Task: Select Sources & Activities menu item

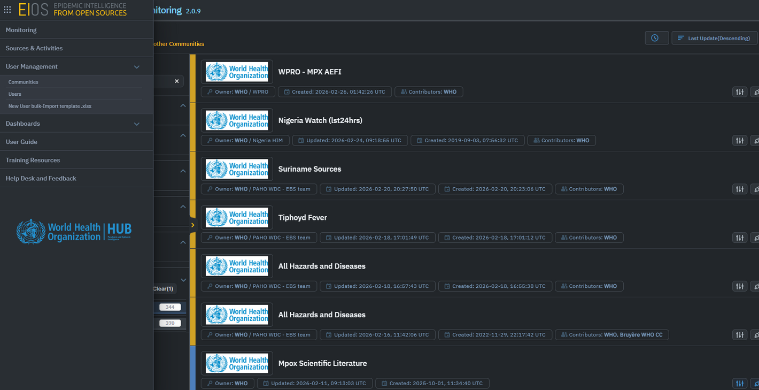Action: tap(34, 48)
